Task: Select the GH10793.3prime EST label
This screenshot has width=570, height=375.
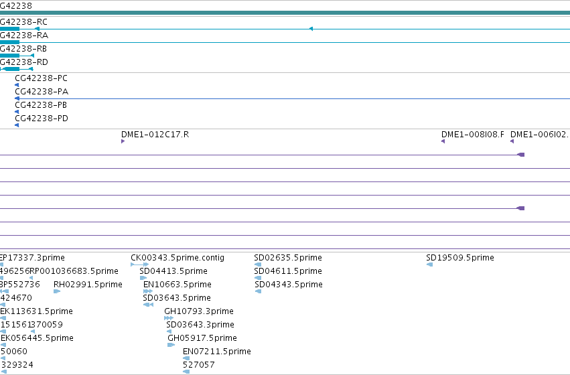Action: [199, 311]
